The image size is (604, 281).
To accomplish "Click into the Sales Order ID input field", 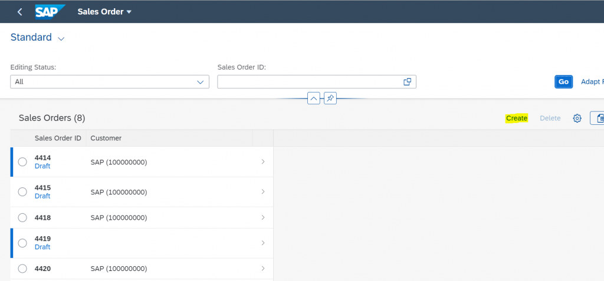I will point(310,82).
